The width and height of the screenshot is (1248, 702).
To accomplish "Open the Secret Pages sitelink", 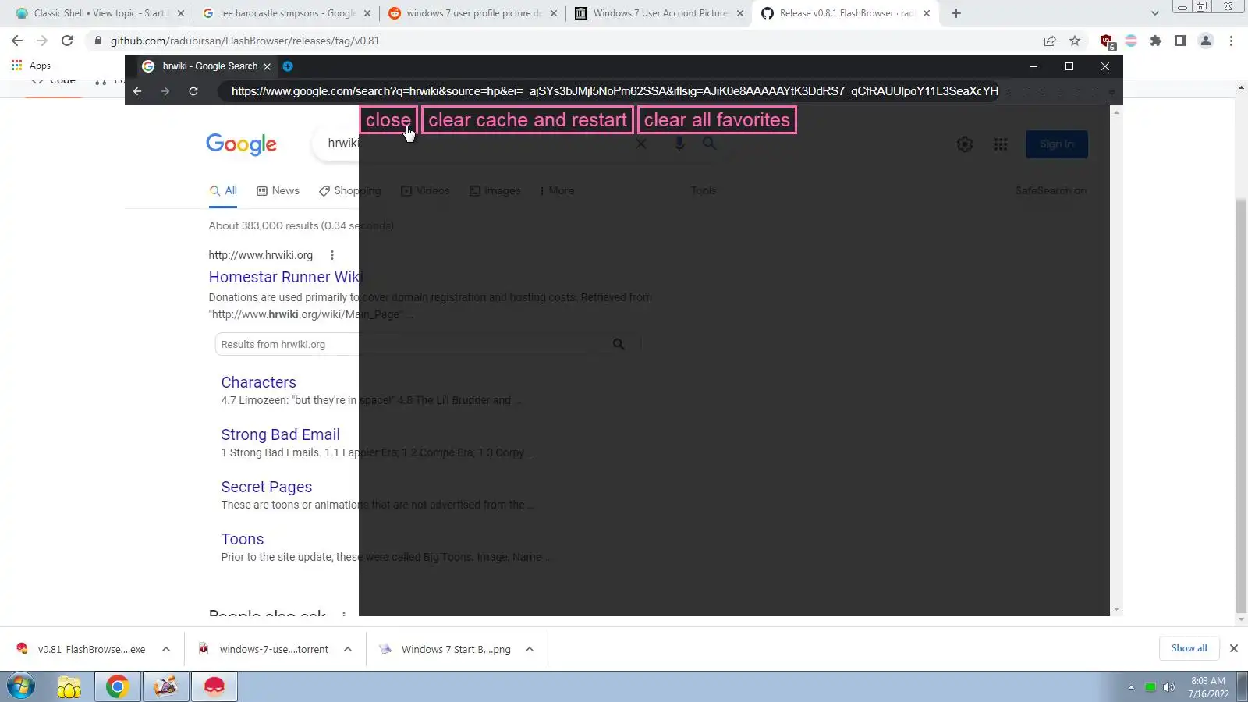I will (266, 487).
